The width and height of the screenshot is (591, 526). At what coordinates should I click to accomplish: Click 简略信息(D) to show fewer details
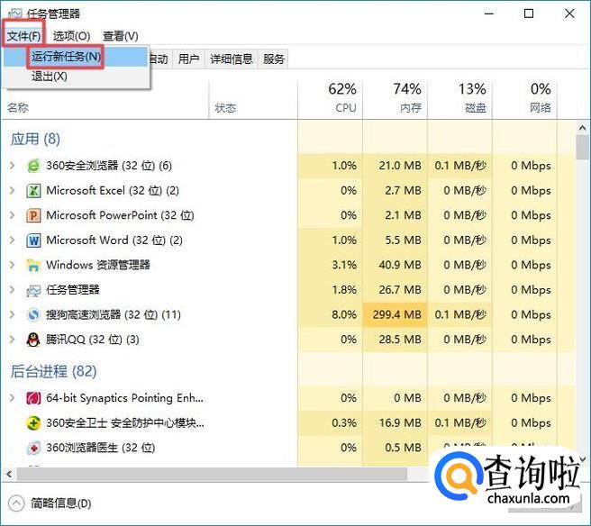coord(50,503)
